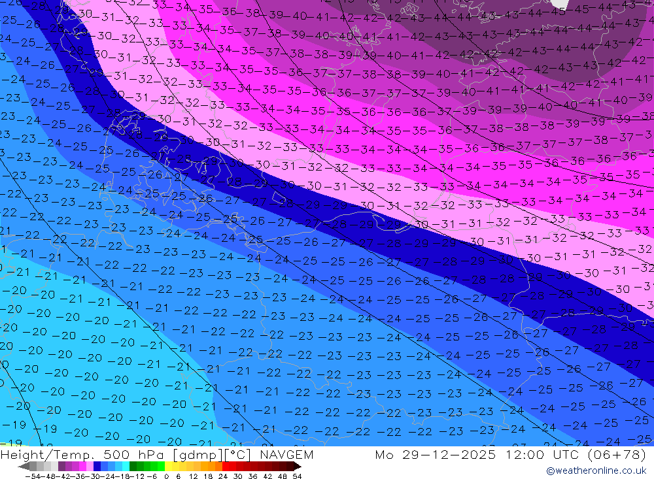This screenshot has width=654, height=479.
Task: Click the '[gdmp][°C]' units label
Action: 213,454
